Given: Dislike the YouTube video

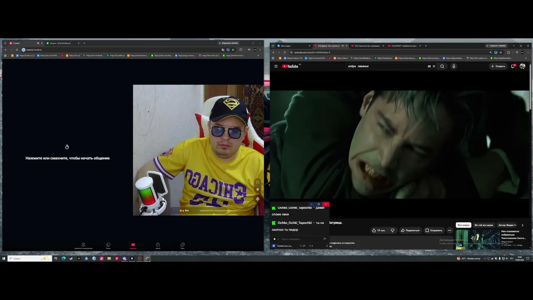Looking at the screenshot, I should pos(392,230).
